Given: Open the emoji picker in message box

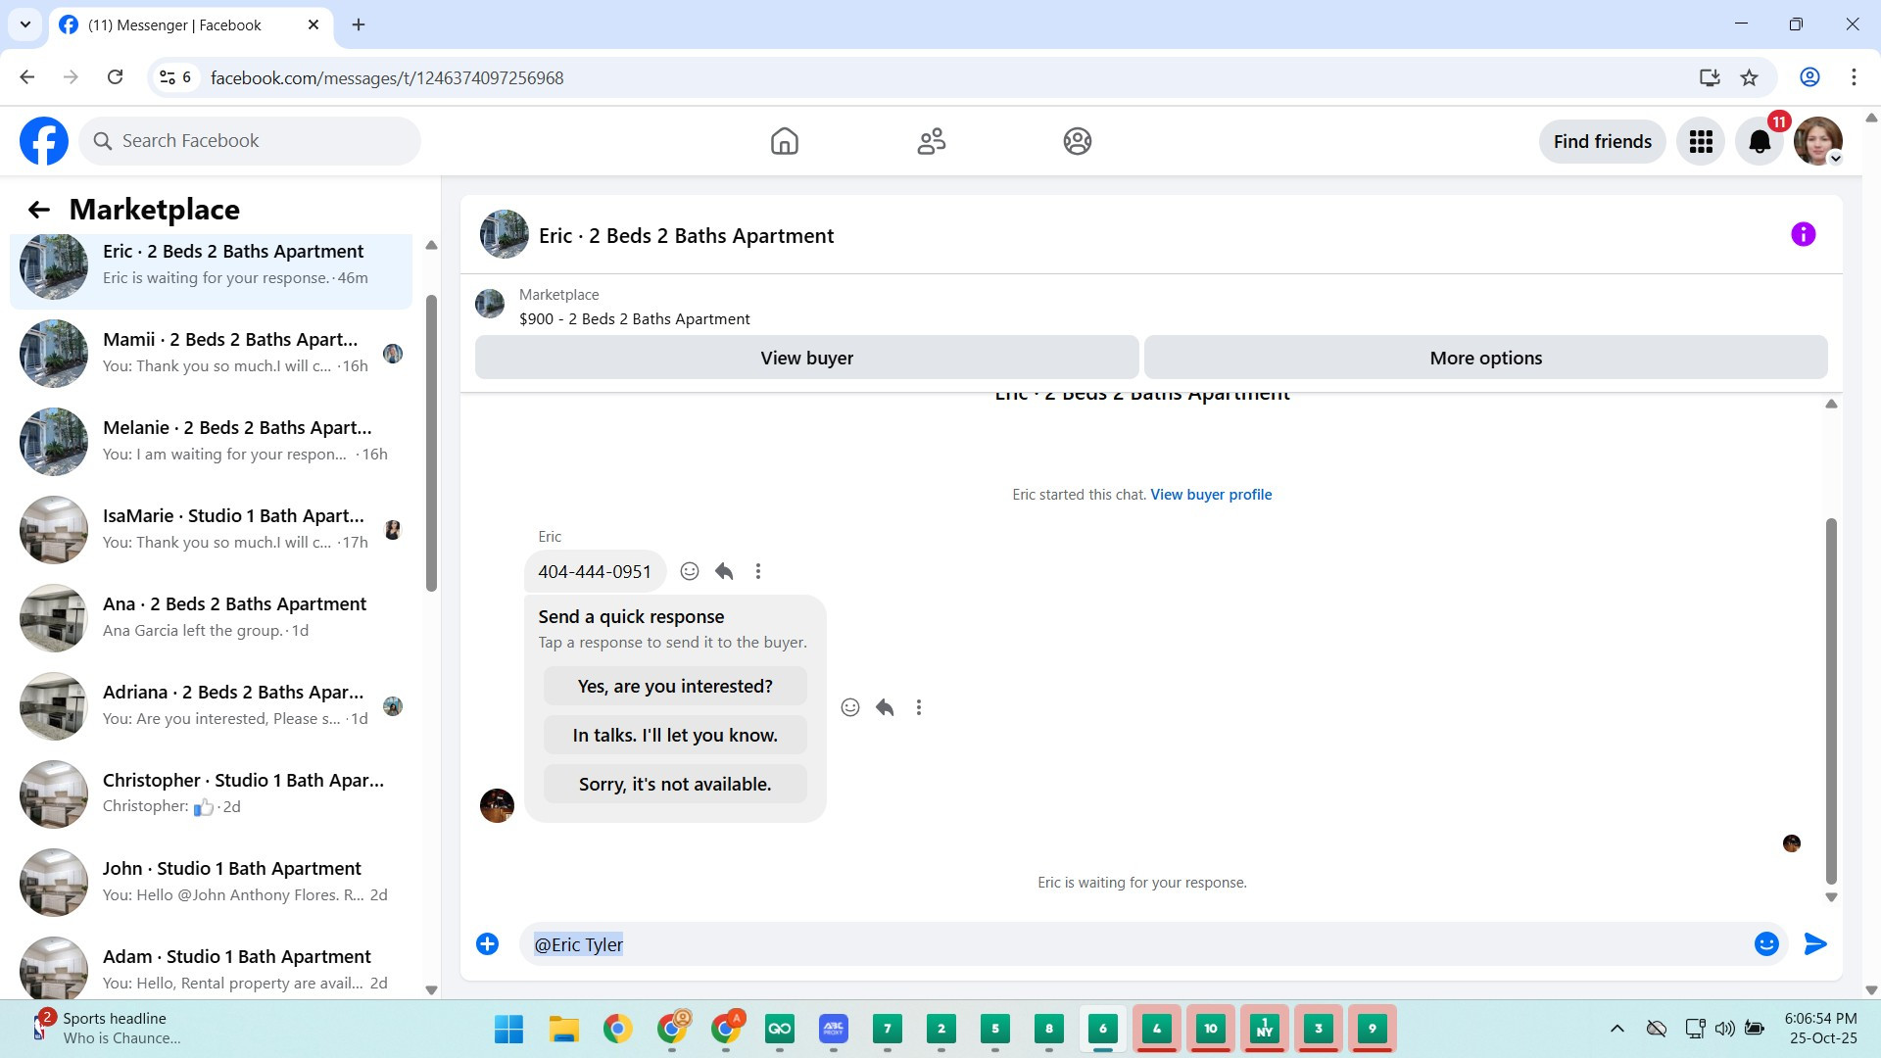Looking at the screenshot, I should click(x=1766, y=943).
